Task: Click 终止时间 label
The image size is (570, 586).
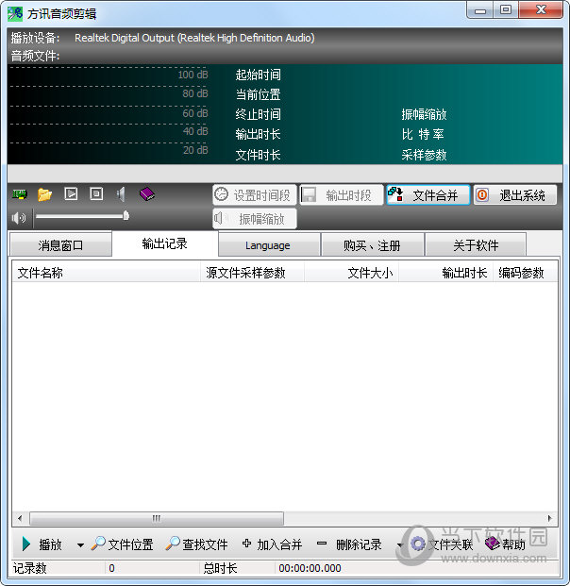Action: pos(258,114)
